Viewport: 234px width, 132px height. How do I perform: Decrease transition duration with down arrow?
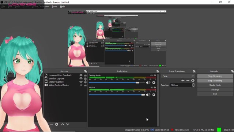[x=193, y=86]
